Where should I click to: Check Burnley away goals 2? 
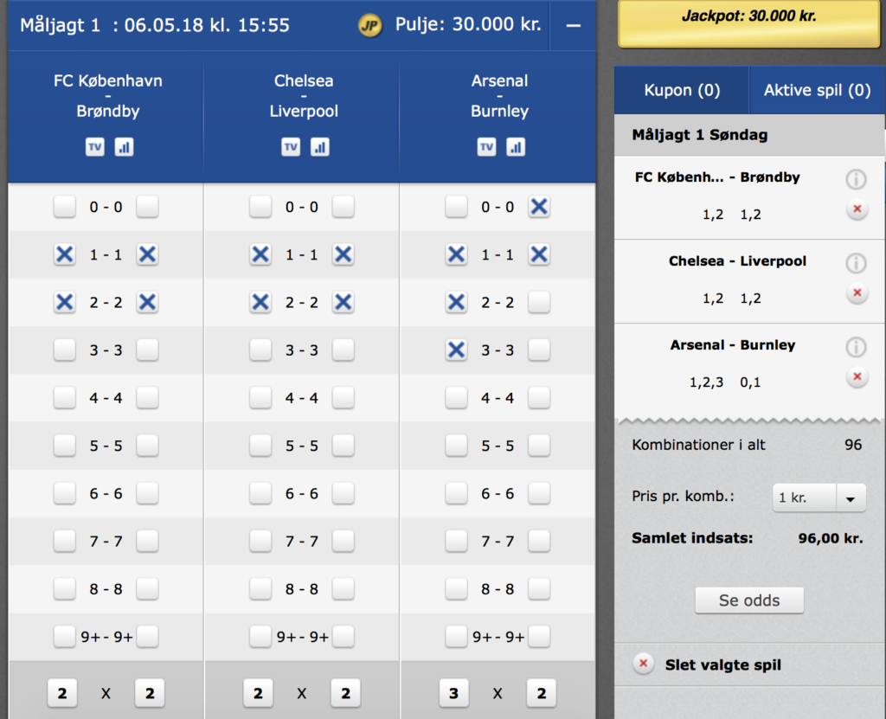[539, 303]
